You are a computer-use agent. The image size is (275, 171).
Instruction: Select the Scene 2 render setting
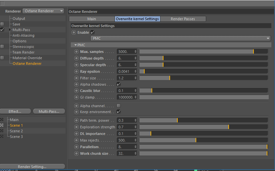[16, 131]
